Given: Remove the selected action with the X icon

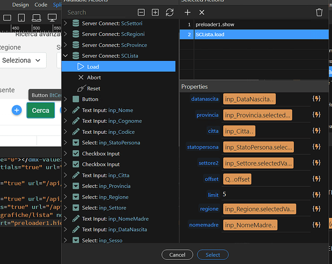Looking at the screenshot, I should 202,13.
